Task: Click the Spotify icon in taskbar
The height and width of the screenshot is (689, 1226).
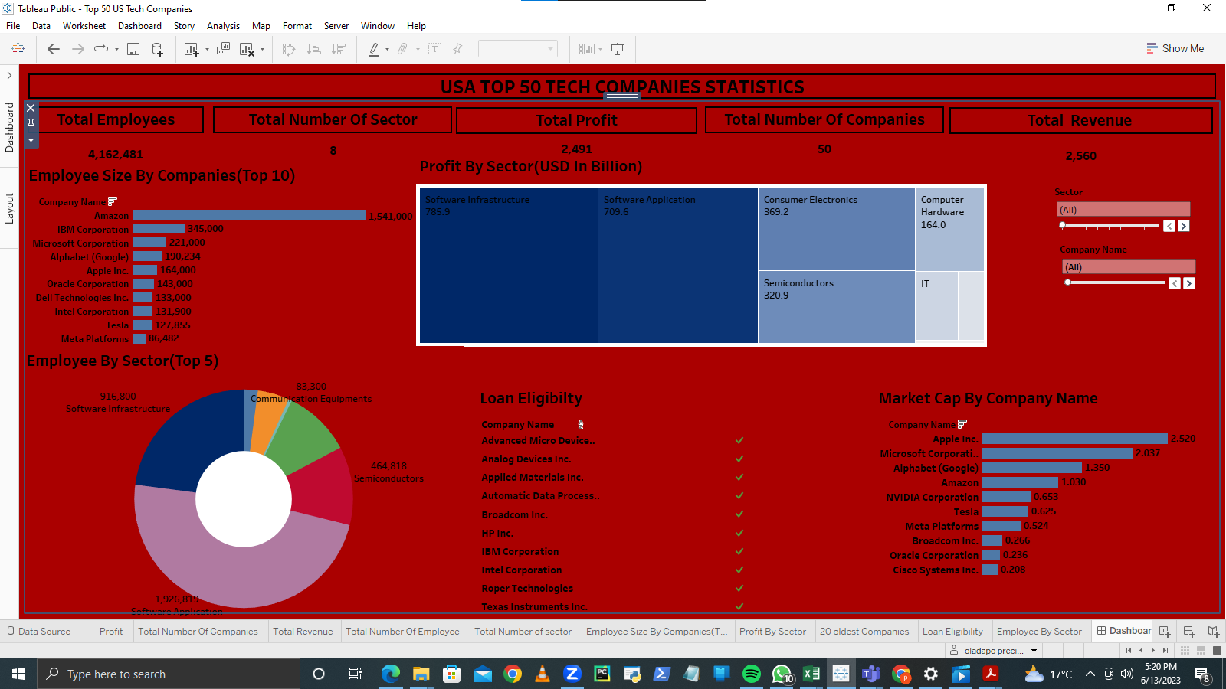Action: (x=752, y=674)
